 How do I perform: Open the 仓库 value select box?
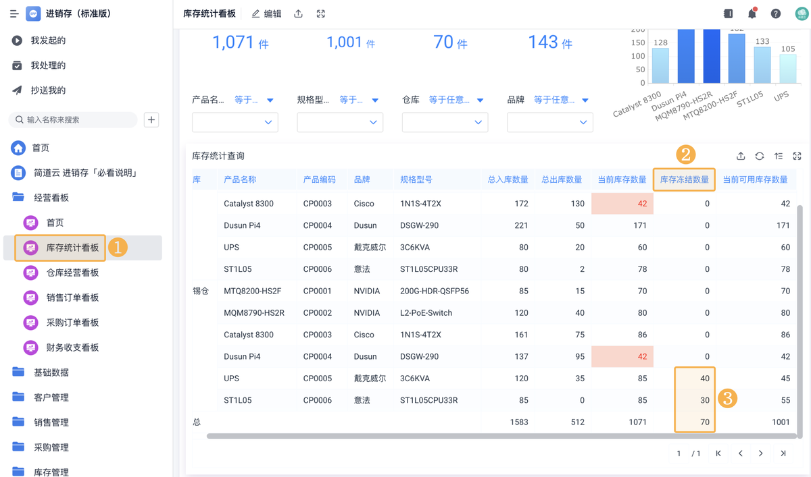[x=445, y=122]
